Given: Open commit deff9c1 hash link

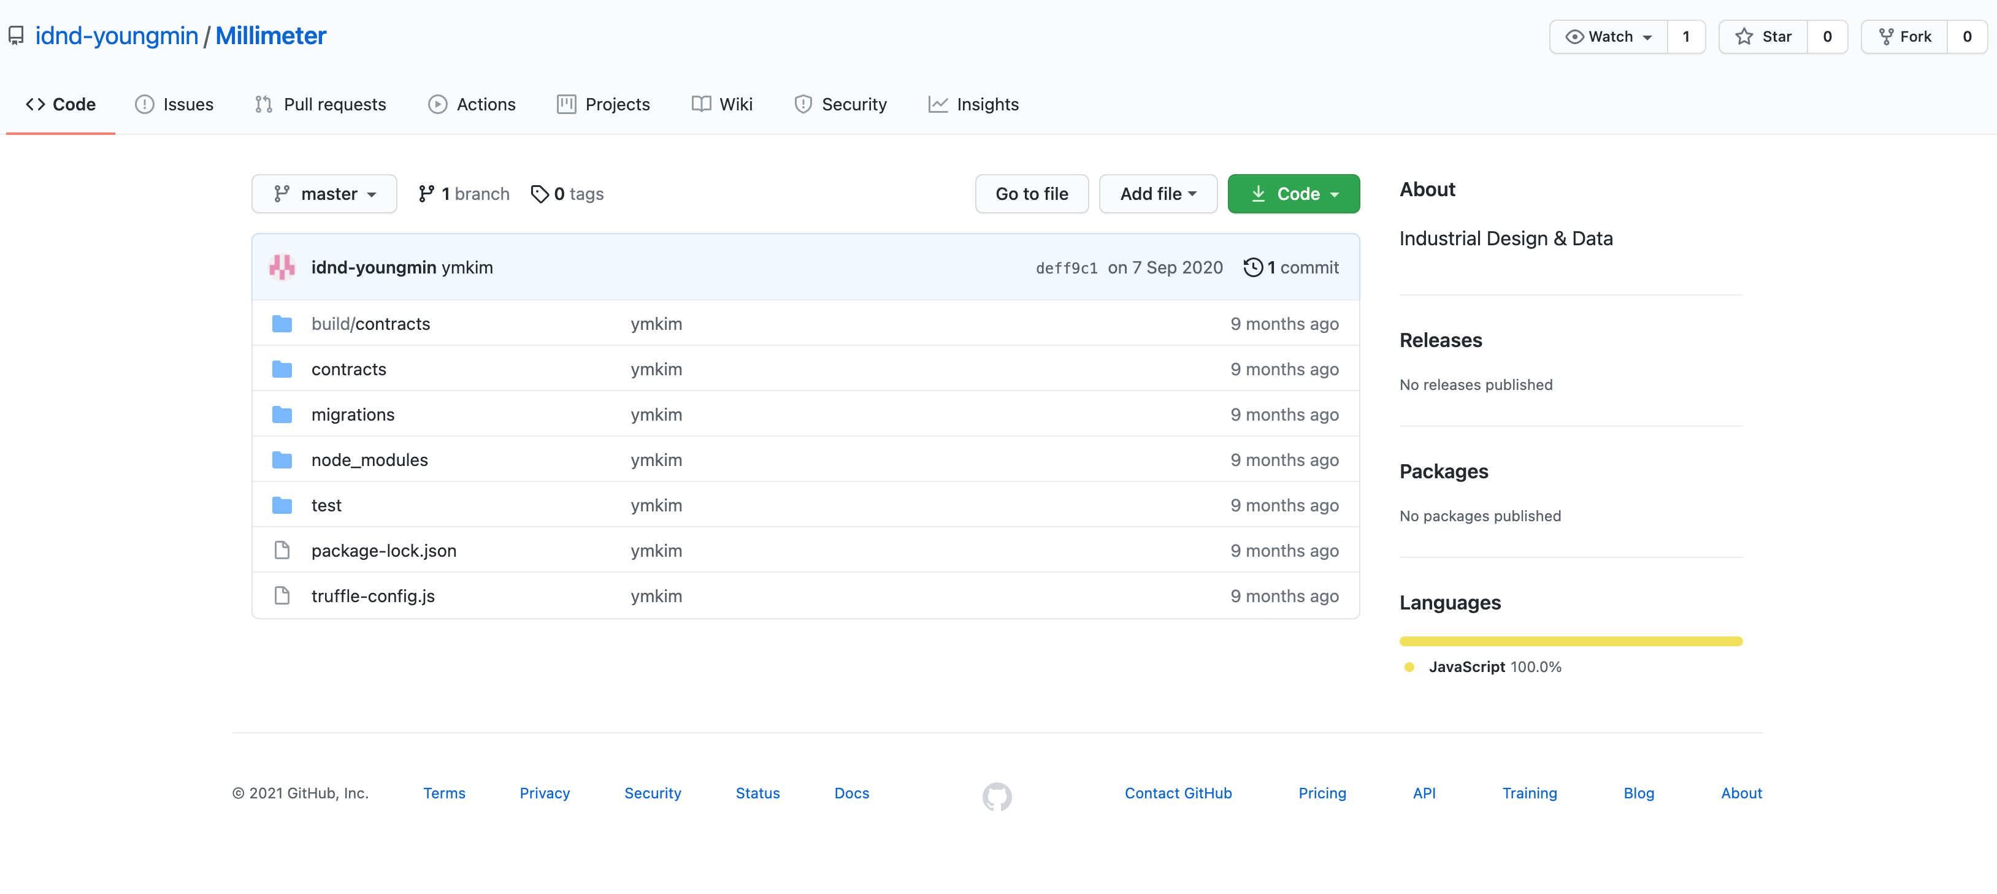Looking at the screenshot, I should [1066, 268].
